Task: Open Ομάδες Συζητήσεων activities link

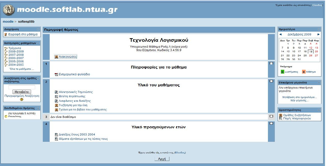Action: 297,115
